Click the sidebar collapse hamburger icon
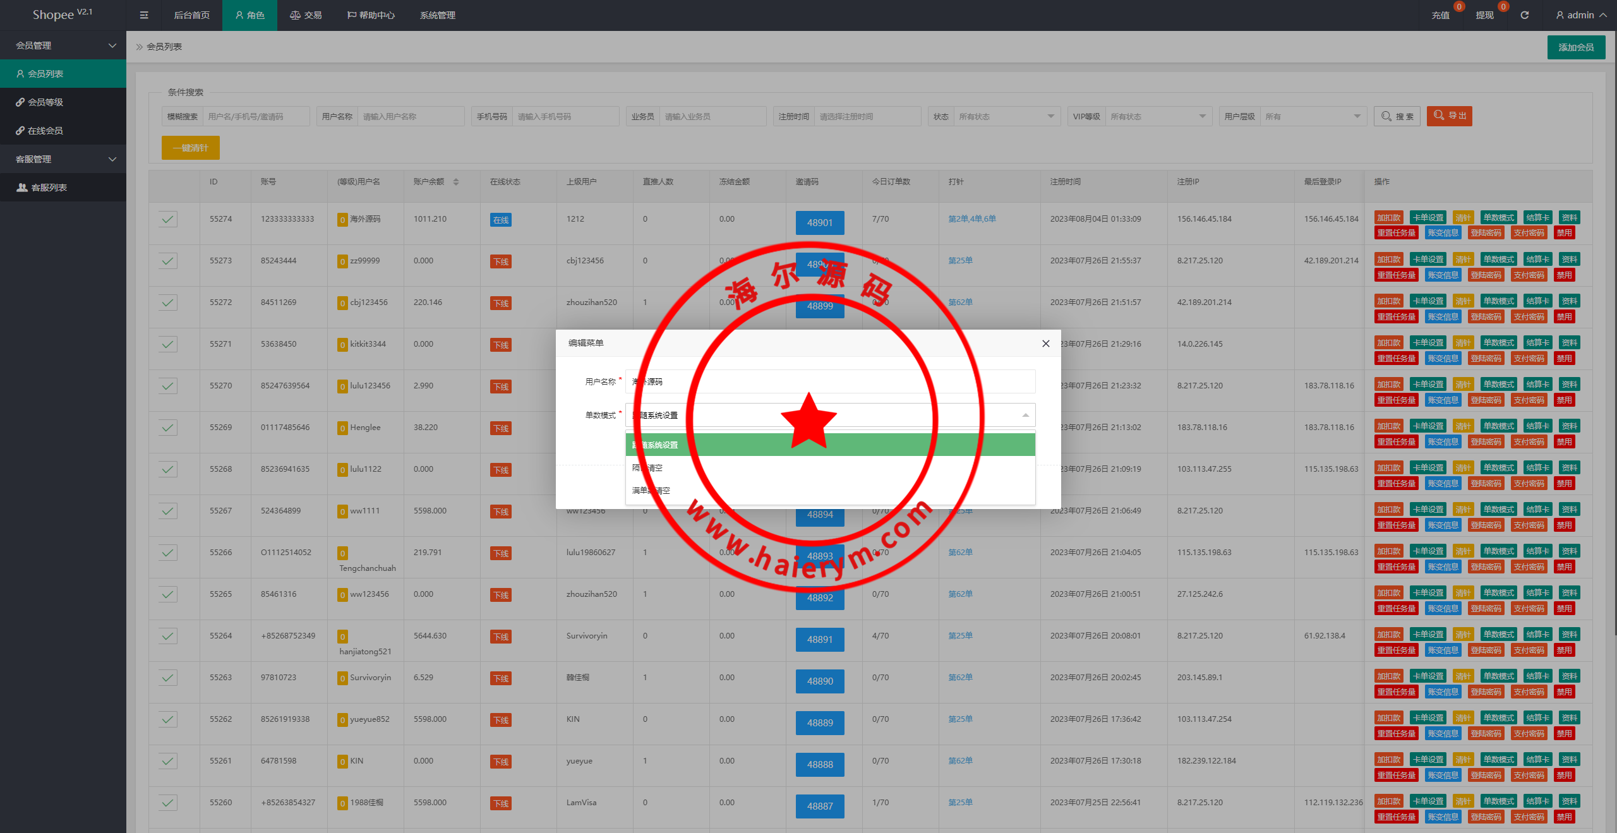Viewport: 1617px width, 833px height. tap(144, 15)
